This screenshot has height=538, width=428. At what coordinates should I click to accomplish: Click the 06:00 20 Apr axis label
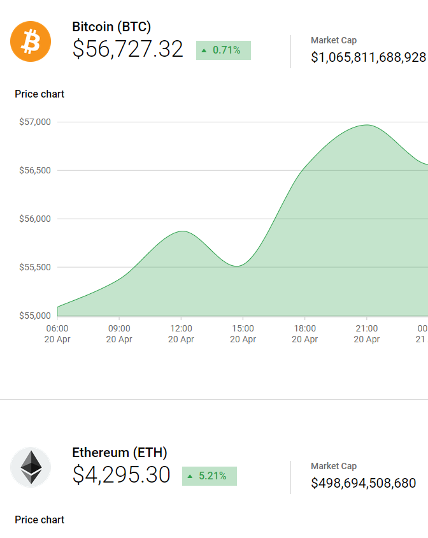pyautogui.click(x=57, y=334)
